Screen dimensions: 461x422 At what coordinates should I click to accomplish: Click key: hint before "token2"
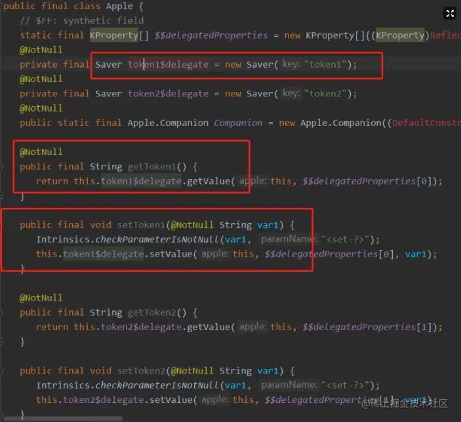point(291,93)
